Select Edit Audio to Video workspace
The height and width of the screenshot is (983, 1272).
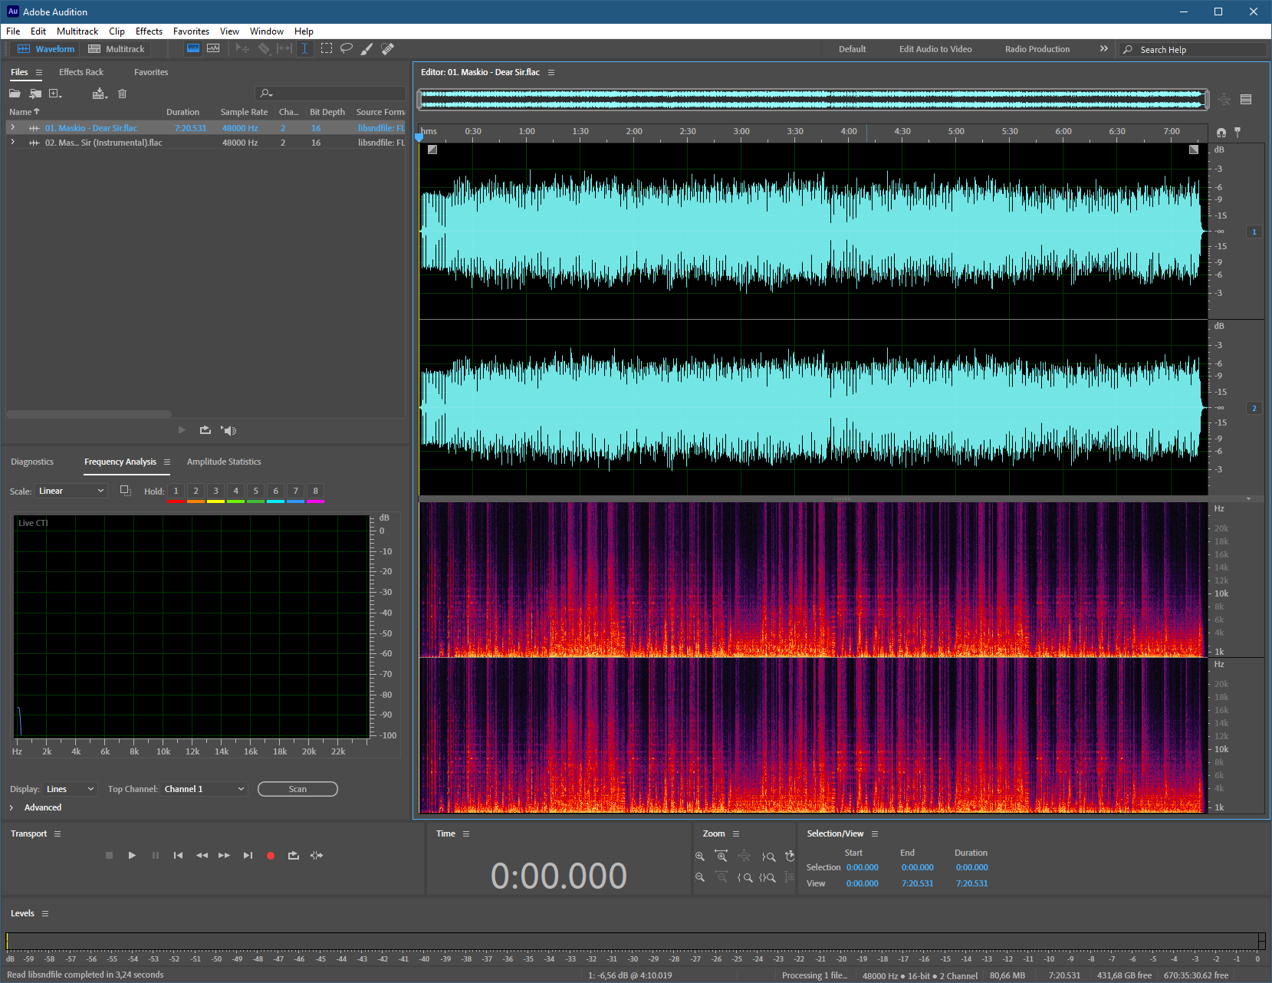pyautogui.click(x=935, y=49)
